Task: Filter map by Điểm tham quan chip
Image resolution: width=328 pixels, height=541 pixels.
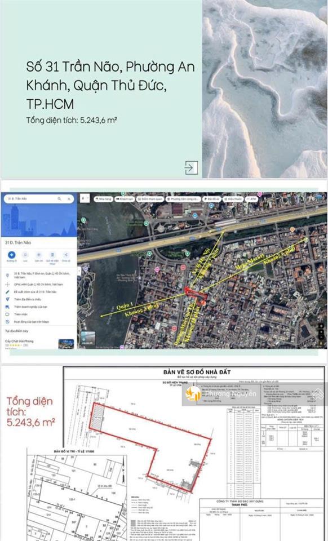Action: [150, 199]
